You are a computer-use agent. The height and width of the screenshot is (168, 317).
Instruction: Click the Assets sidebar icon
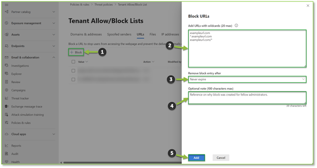[x=7, y=35]
